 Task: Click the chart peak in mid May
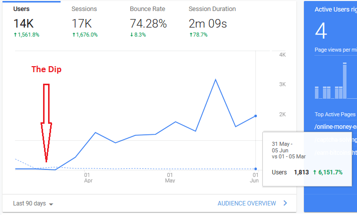(215, 80)
